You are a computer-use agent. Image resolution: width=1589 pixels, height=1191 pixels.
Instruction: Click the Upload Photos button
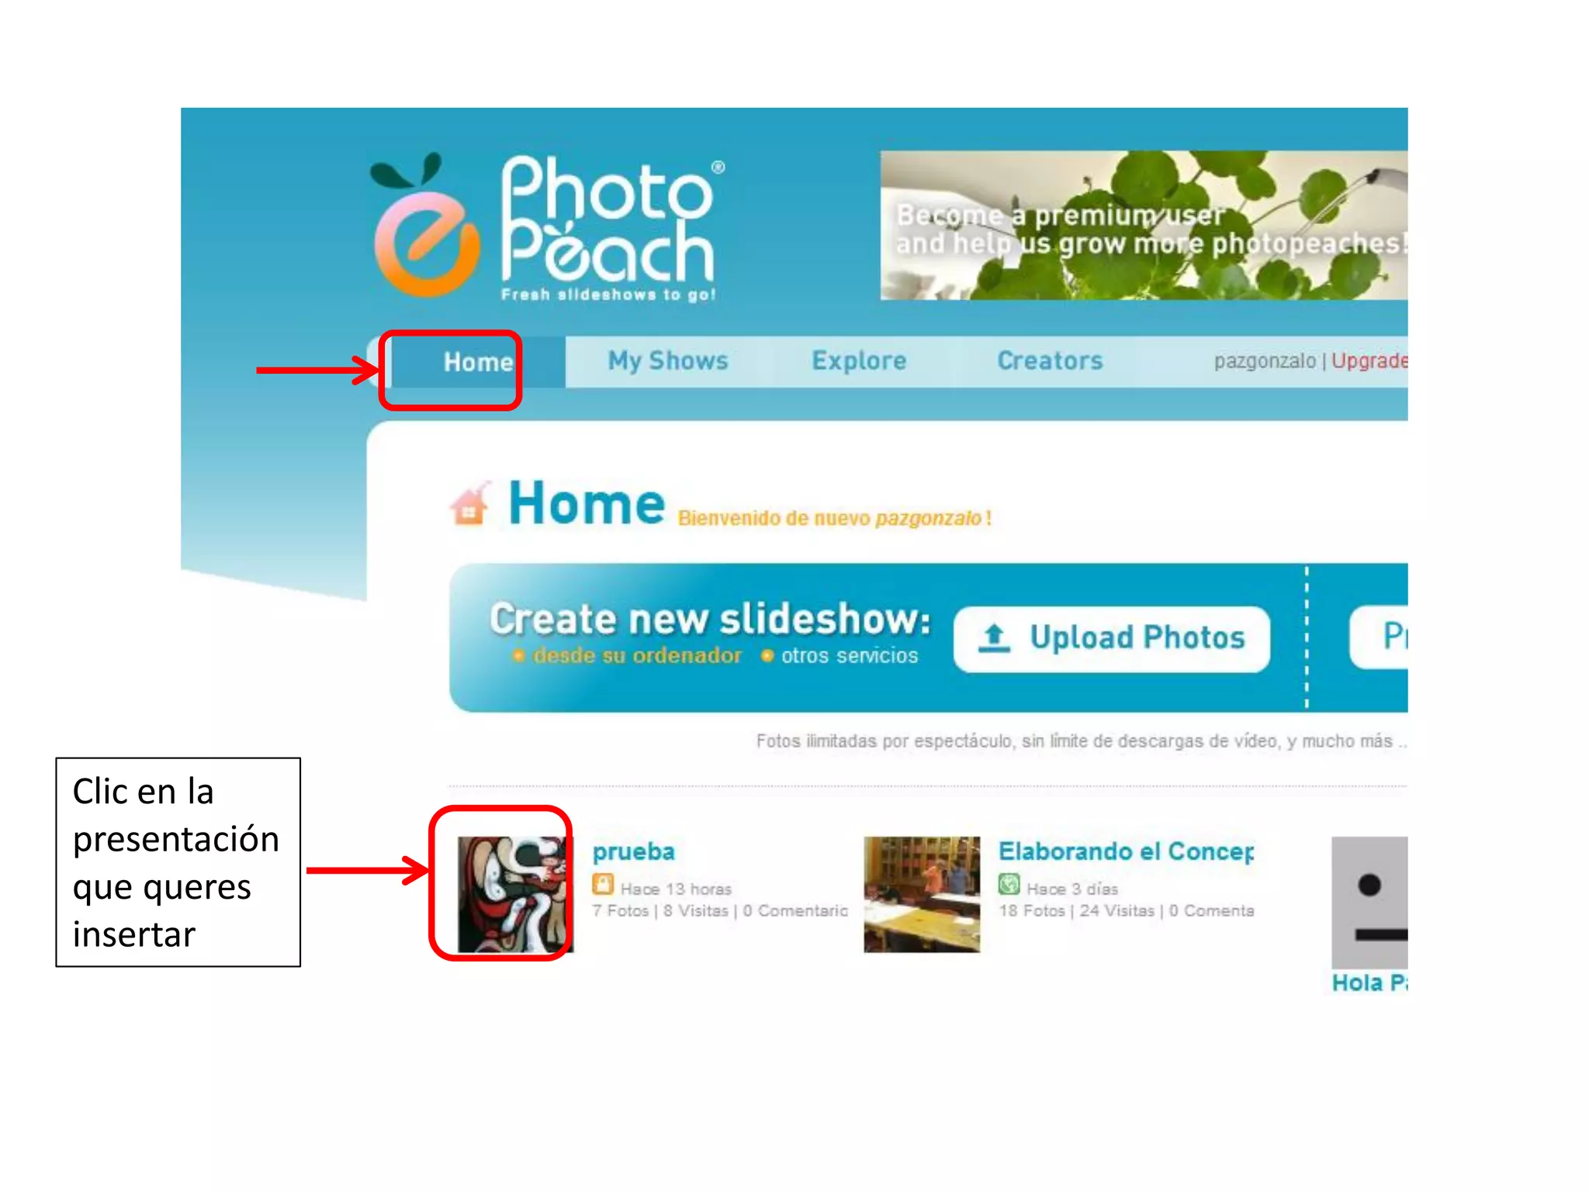point(1112,638)
